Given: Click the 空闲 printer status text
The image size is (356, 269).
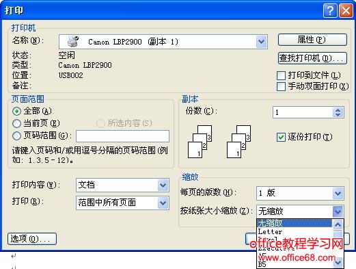Looking at the screenshot, I should tap(66, 55).
